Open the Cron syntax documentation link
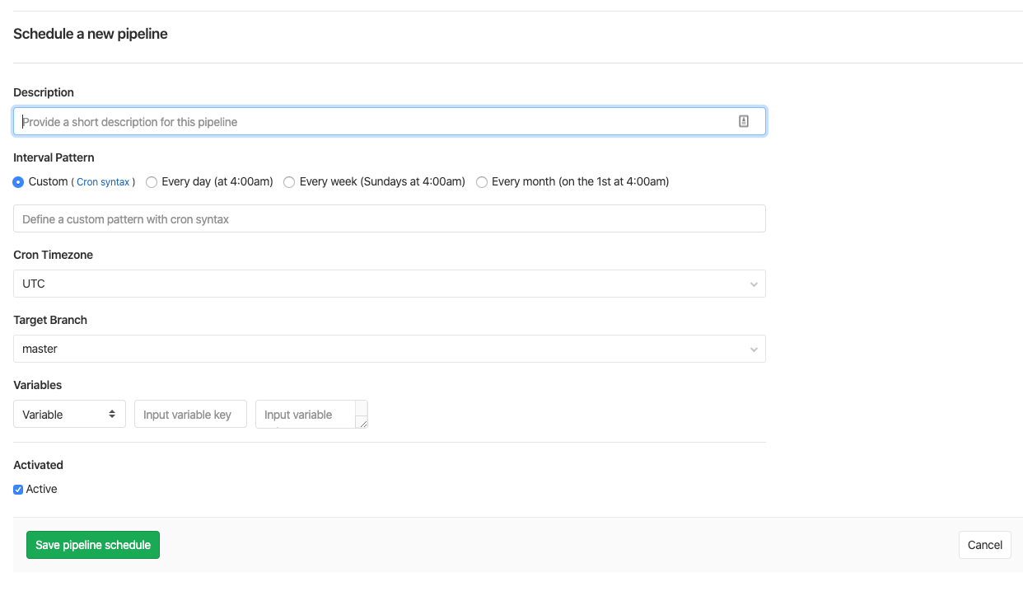The height and width of the screenshot is (596, 1023). click(103, 181)
